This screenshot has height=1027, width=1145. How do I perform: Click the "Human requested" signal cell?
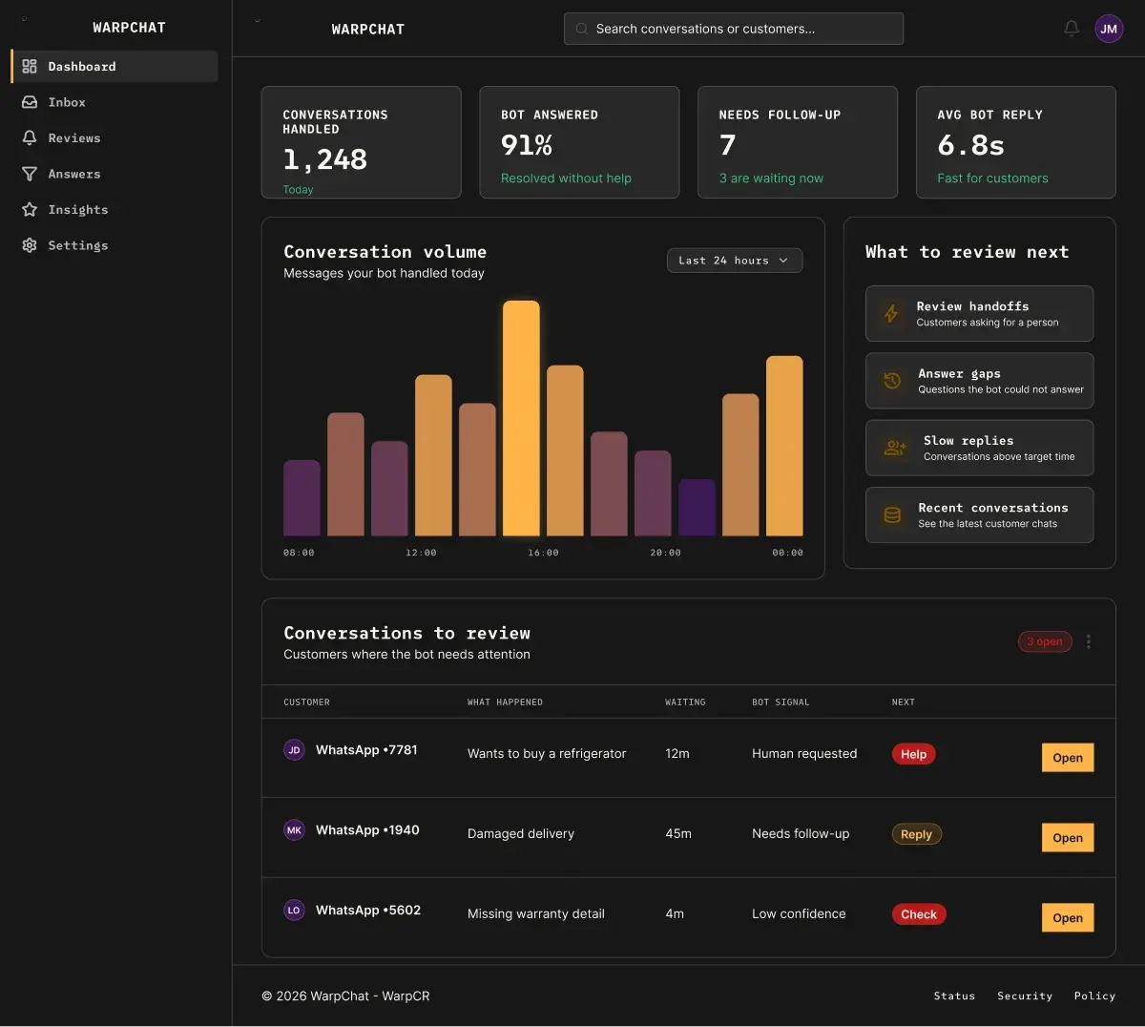[x=804, y=754]
